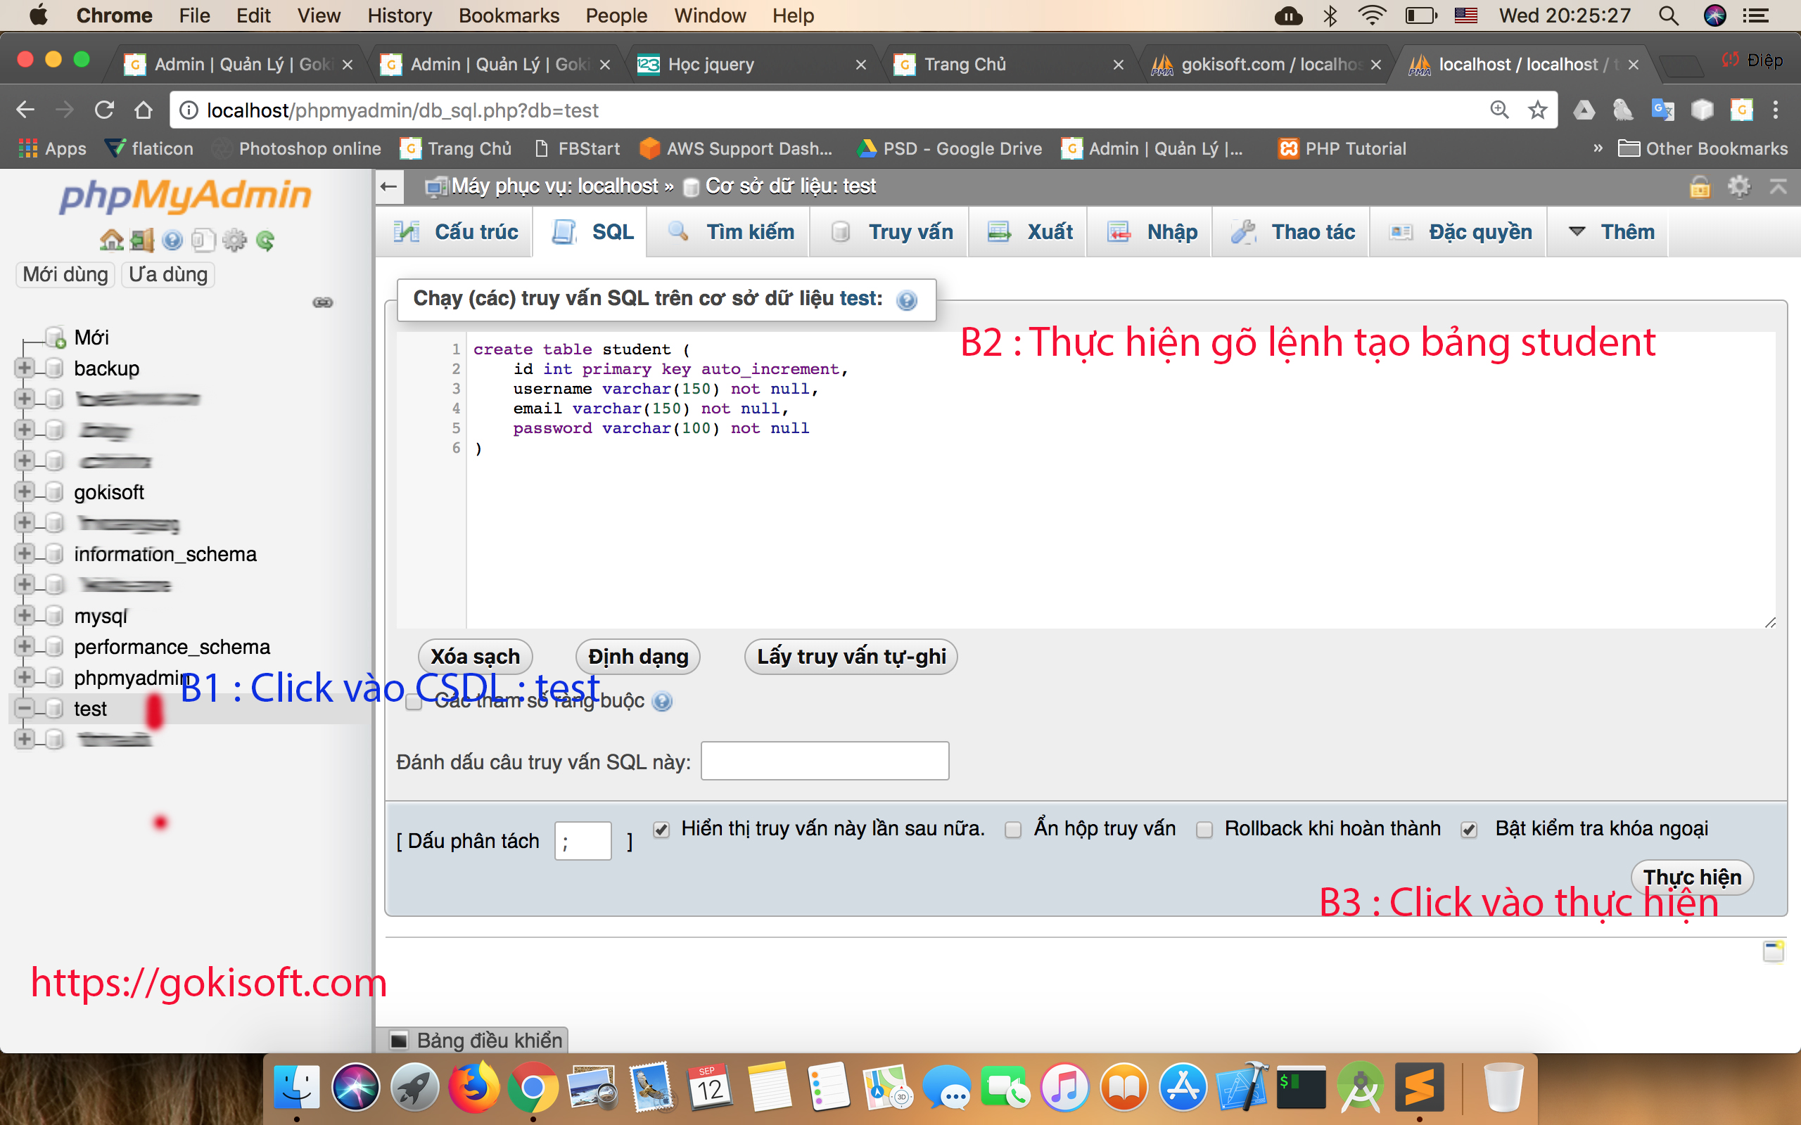Image resolution: width=1801 pixels, height=1125 pixels.
Task: Expand the gokisoft database tree node
Action: (24, 491)
